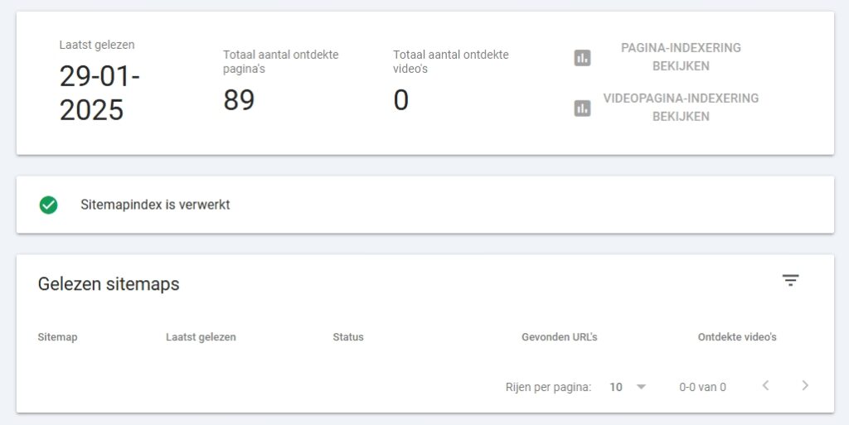Click the Laatst gelezen column header
The width and height of the screenshot is (849, 425).
click(201, 337)
